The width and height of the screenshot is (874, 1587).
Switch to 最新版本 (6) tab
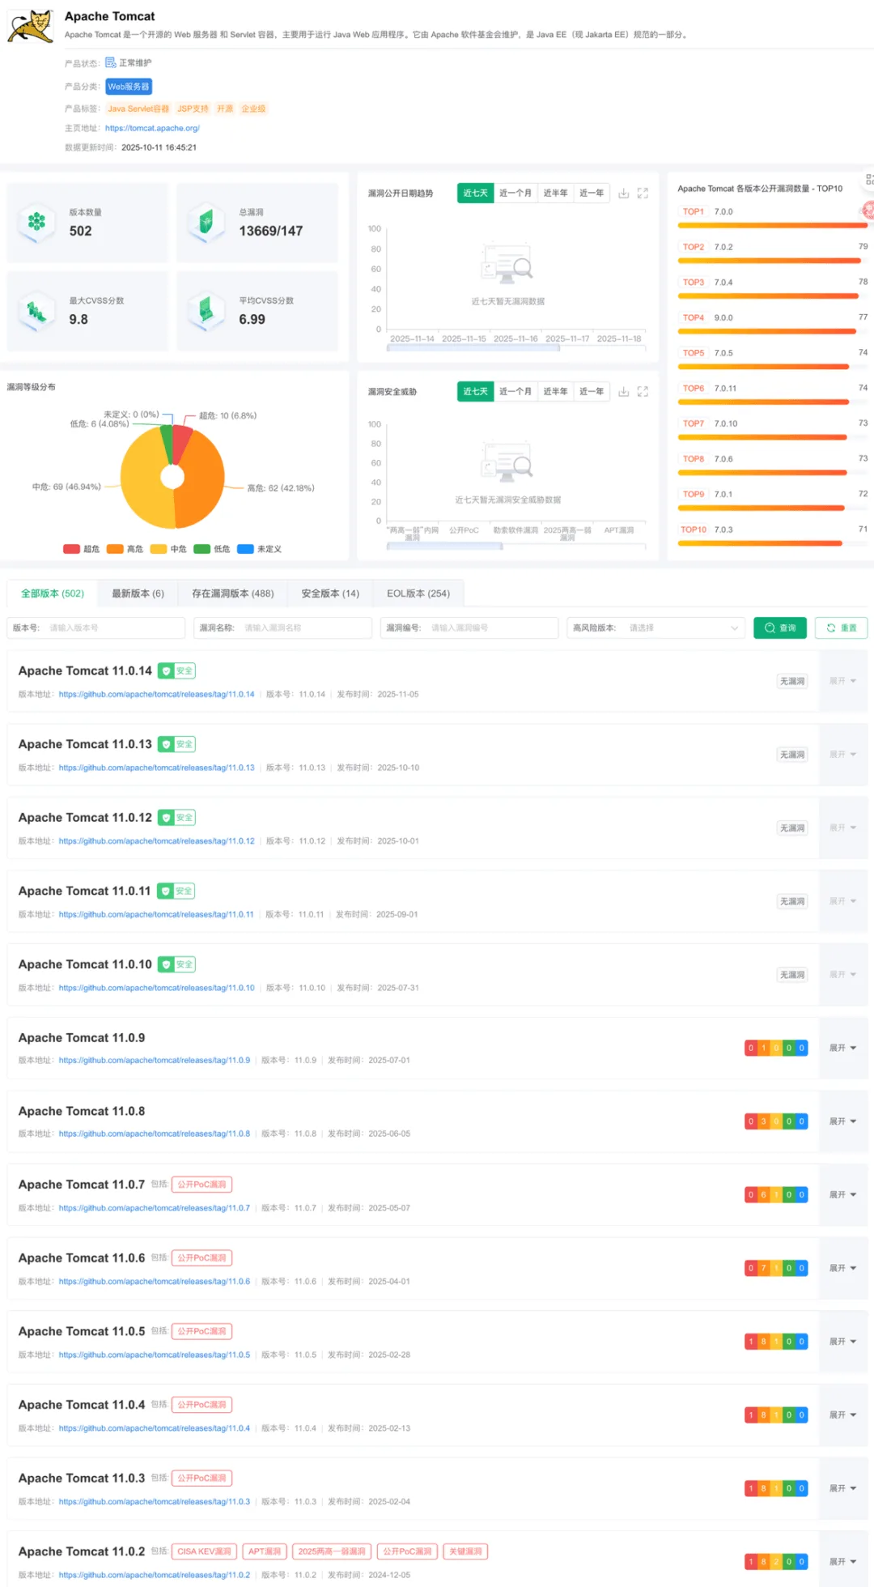tap(138, 594)
